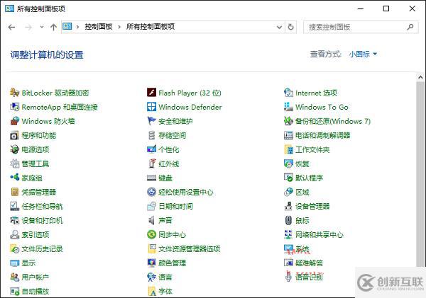Open the 凭据管理器 icon

pyautogui.click(x=14, y=192)
